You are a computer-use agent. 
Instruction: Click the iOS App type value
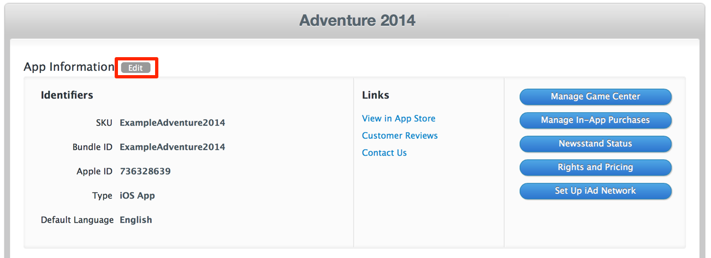138,196
